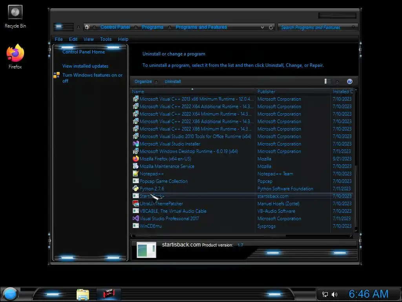Open the help question mark icon

point(349,81)
